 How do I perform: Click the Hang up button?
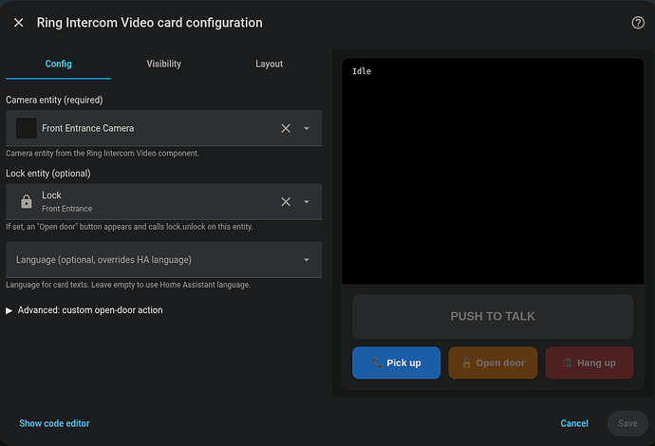pyautogui.click(x=589, y=362)
